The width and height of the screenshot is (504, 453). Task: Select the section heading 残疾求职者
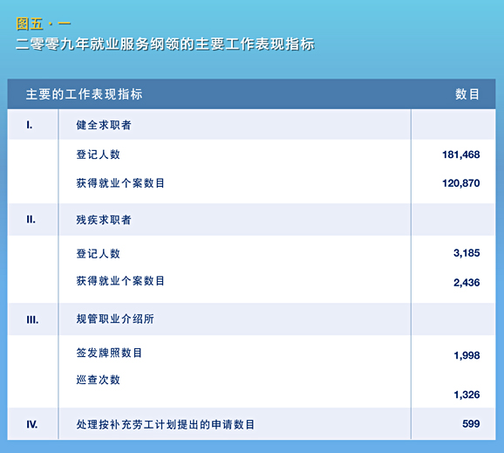[x=104, y=220]
